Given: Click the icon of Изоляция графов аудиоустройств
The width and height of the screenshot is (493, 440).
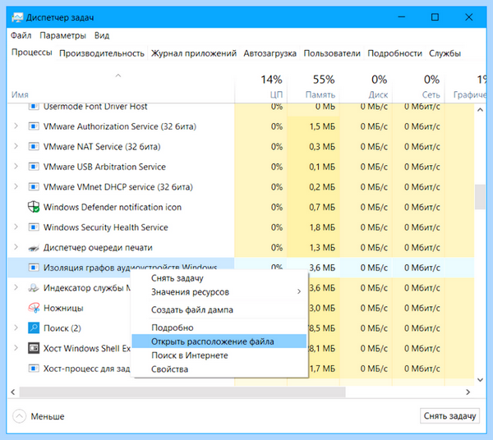Looking at the screenshot, I should (34, 268).
